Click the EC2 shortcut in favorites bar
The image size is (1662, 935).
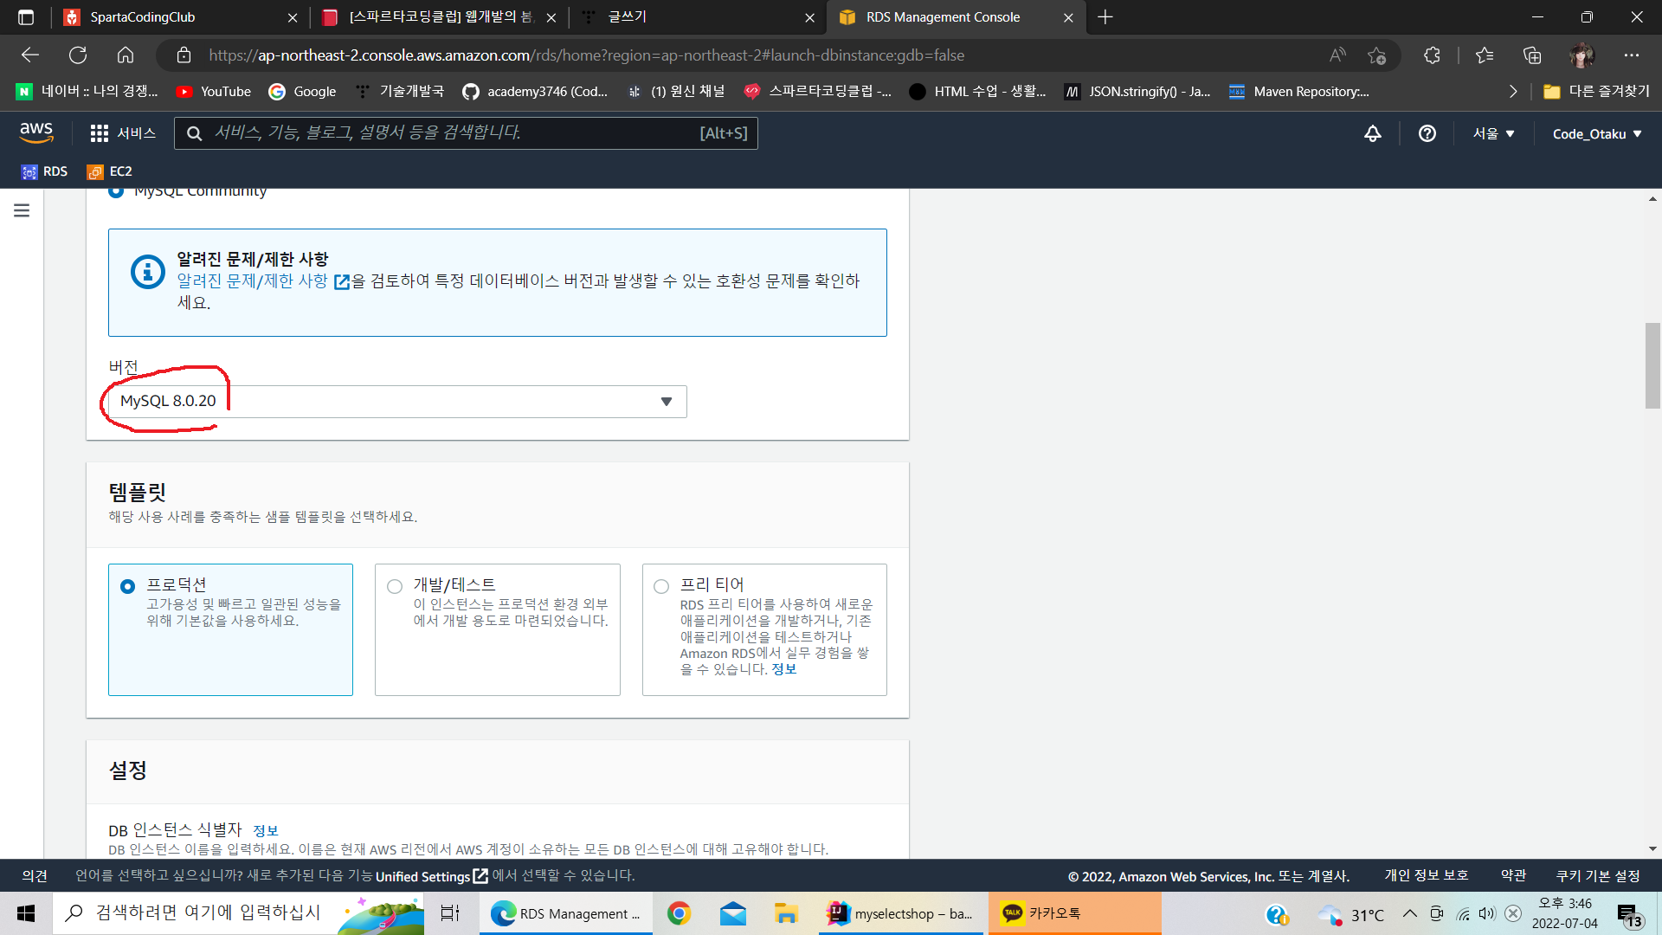pos(110,171)
